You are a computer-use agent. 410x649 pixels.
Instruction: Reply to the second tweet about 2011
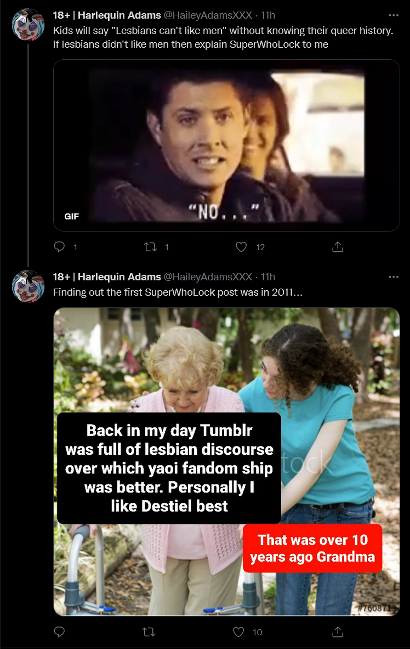(x=60, y=631)
